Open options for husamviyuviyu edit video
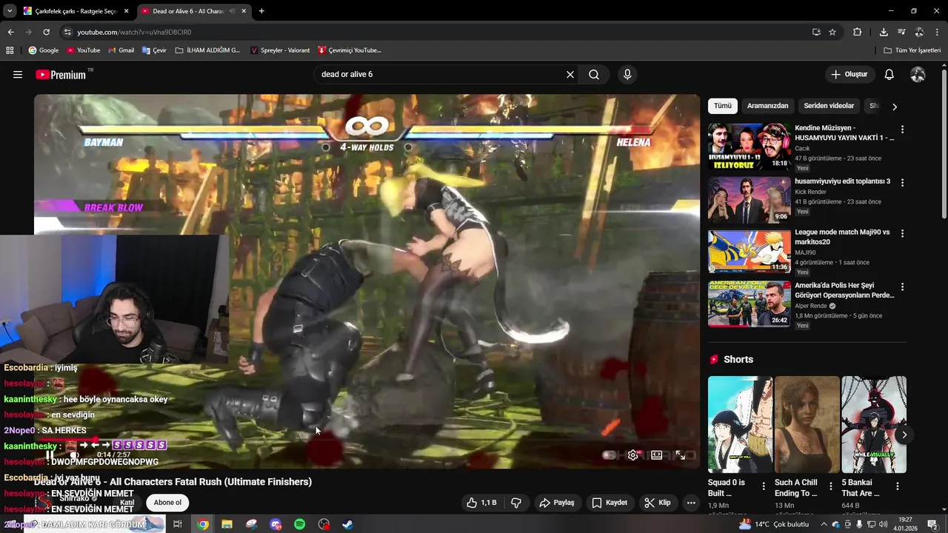Screen dimensions: 948x533 902,181
